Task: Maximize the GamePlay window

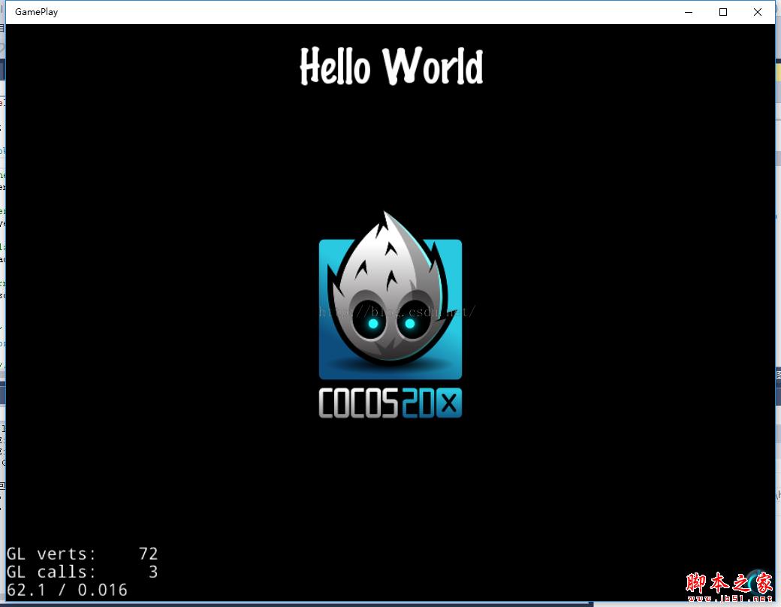Action: click(722, 12)
